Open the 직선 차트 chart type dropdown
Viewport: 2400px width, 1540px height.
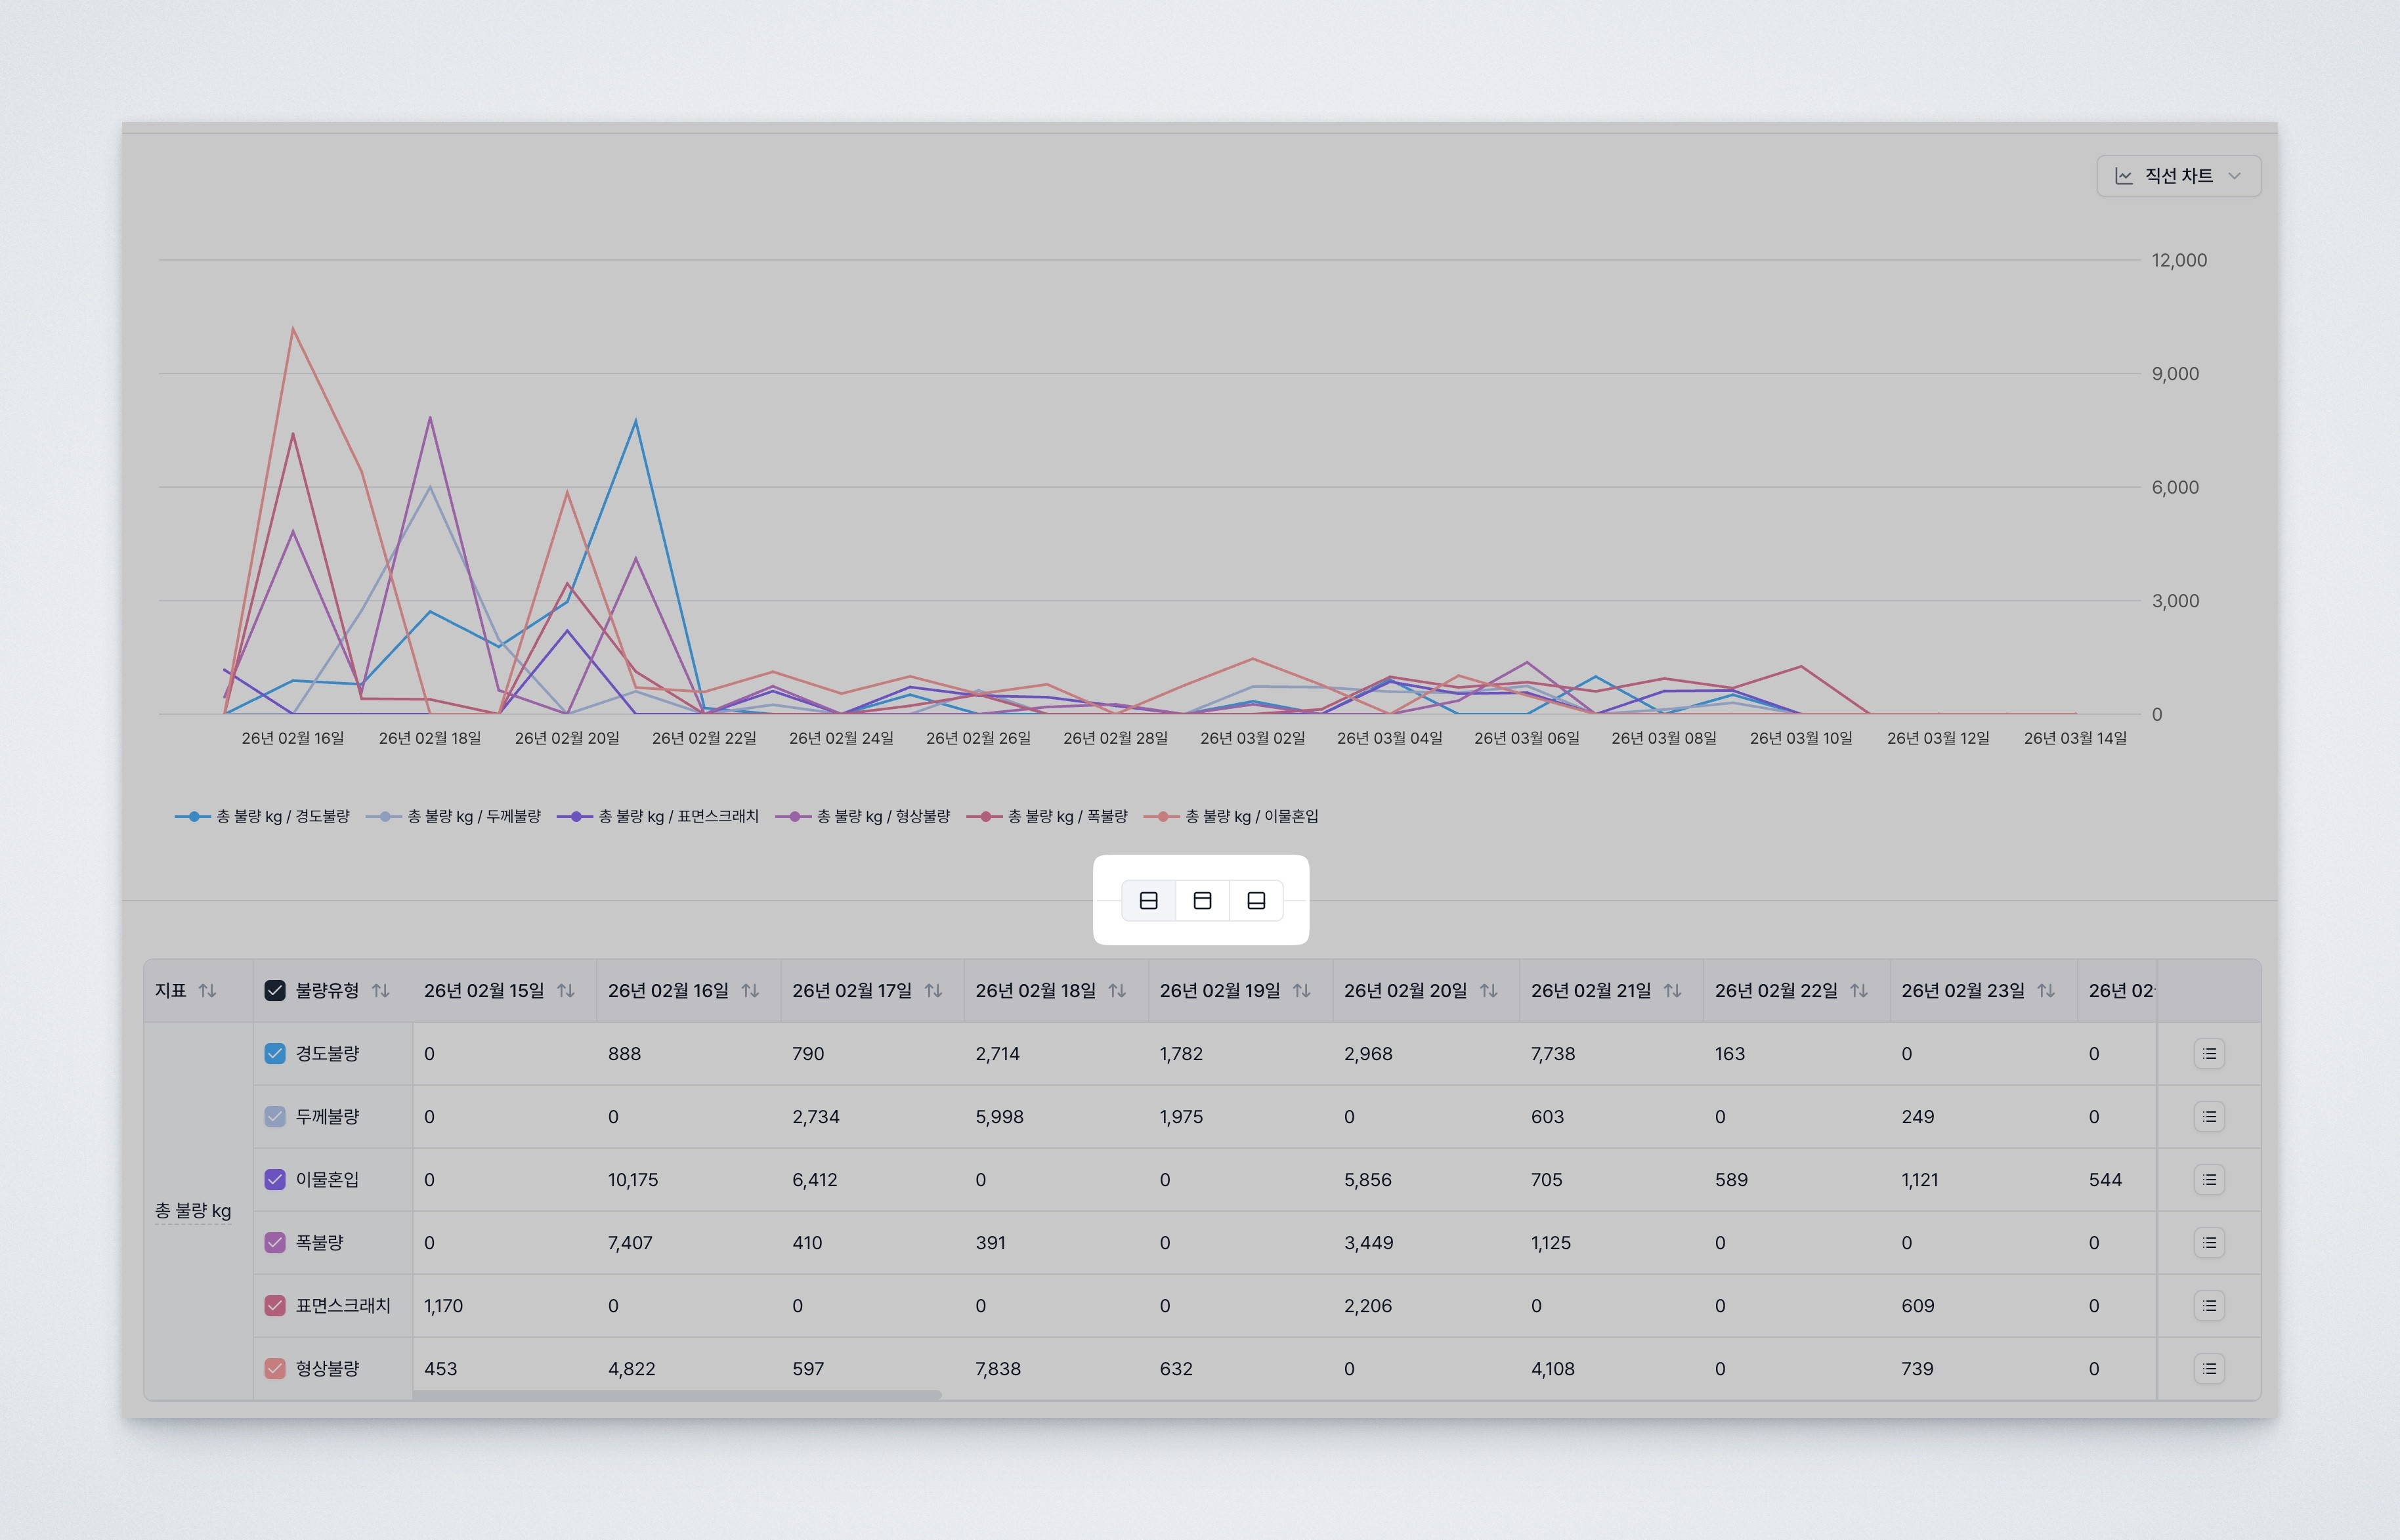tap(2177, 176)
